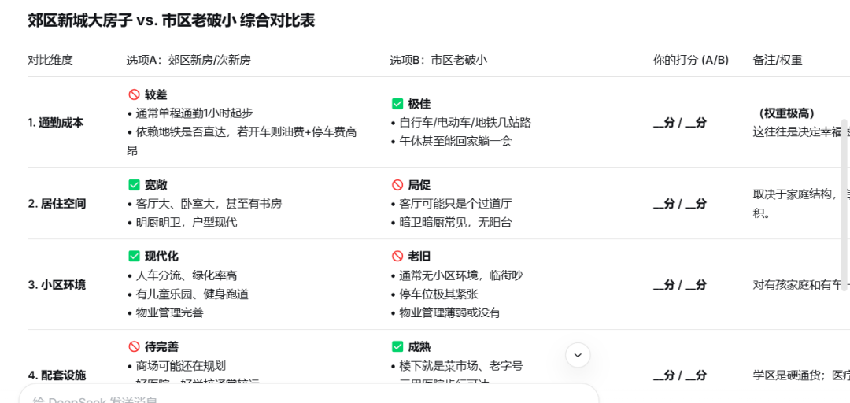Click the prohibited icon next to 待完善
The height and width of the screenshot is (403, 850).
click(x=134, y=347)
